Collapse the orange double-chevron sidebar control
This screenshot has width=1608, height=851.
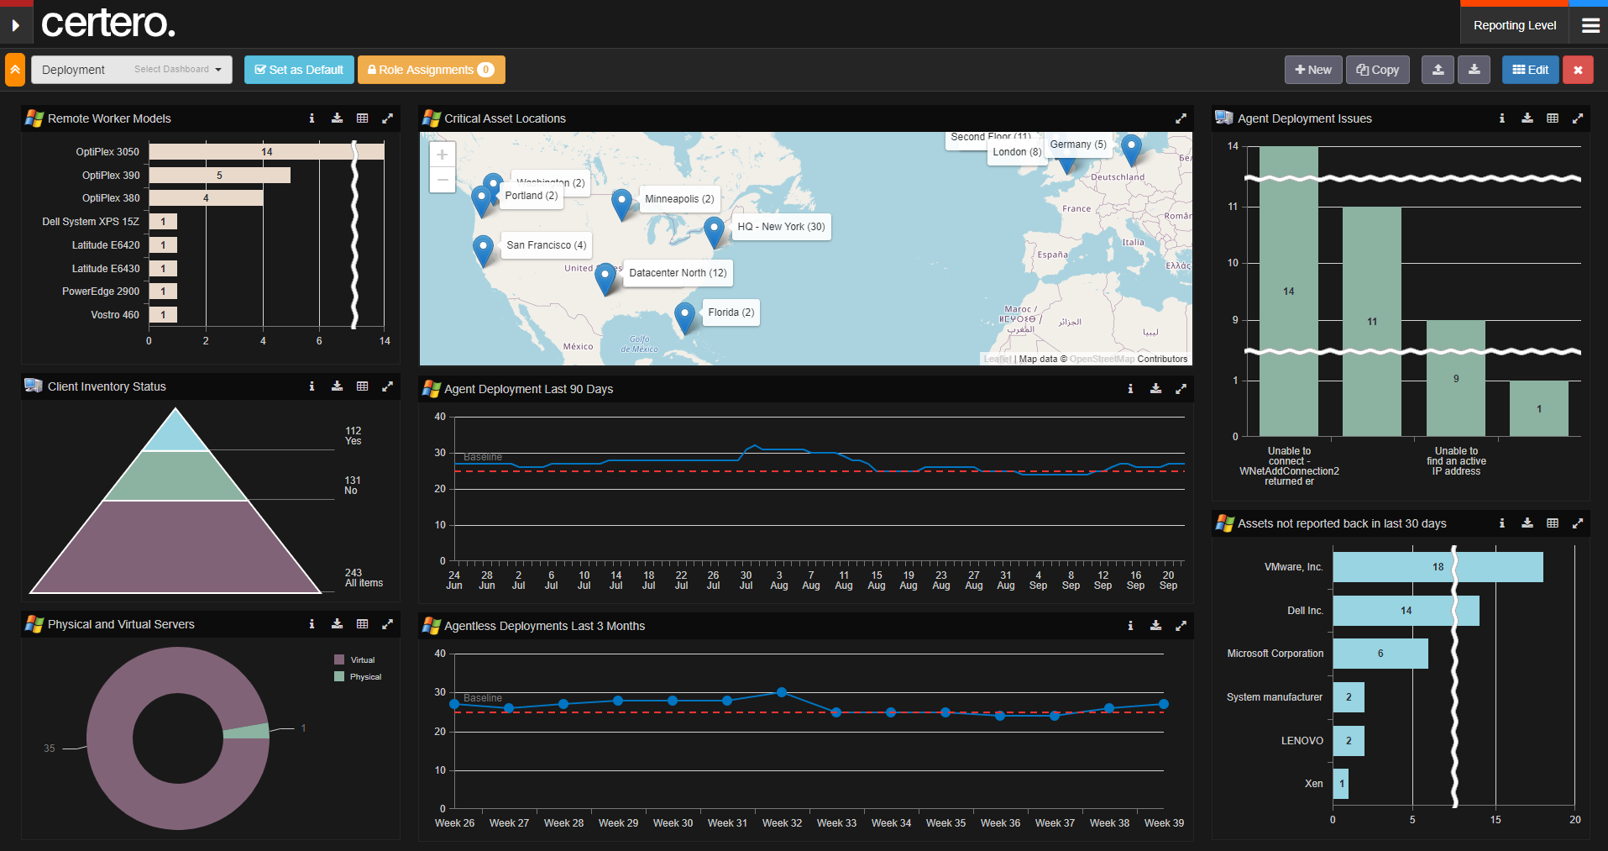(14, 69)
